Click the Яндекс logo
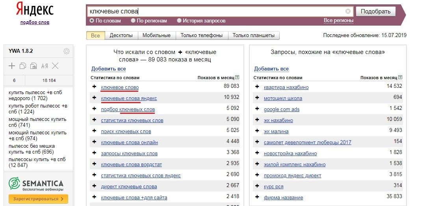Image resolution: width=427 pixels, height=206 pixels. pos(35,9)
